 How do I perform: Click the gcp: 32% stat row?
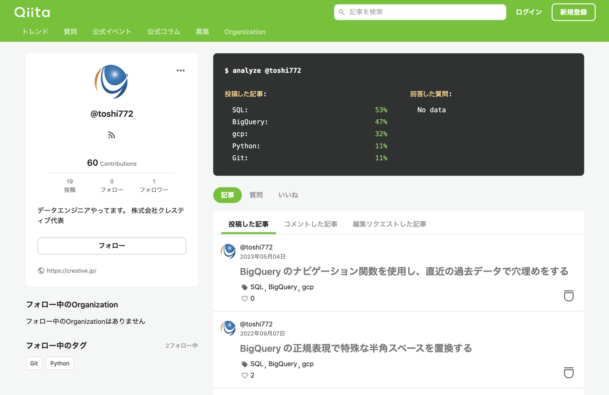pos(310,134)
